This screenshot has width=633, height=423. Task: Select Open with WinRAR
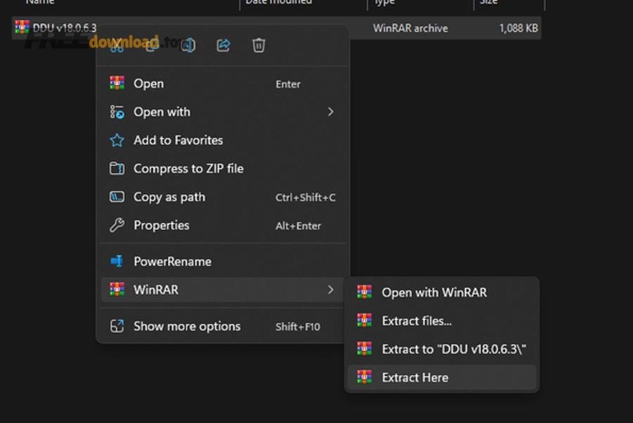point(442,292)
